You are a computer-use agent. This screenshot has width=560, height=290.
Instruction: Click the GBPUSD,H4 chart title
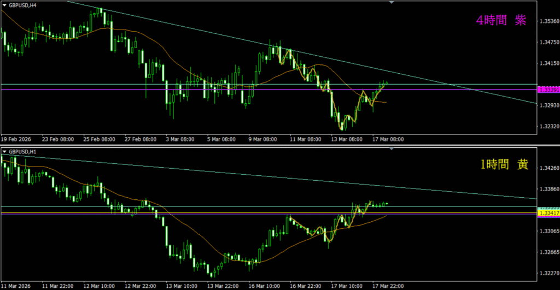coord(23,4)
